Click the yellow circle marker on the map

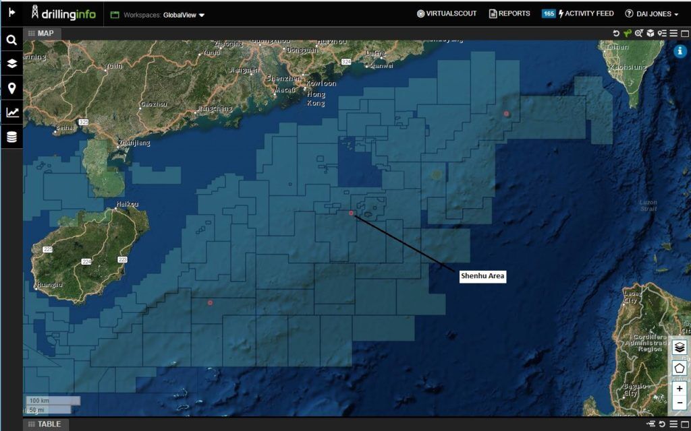click(437, 174)
